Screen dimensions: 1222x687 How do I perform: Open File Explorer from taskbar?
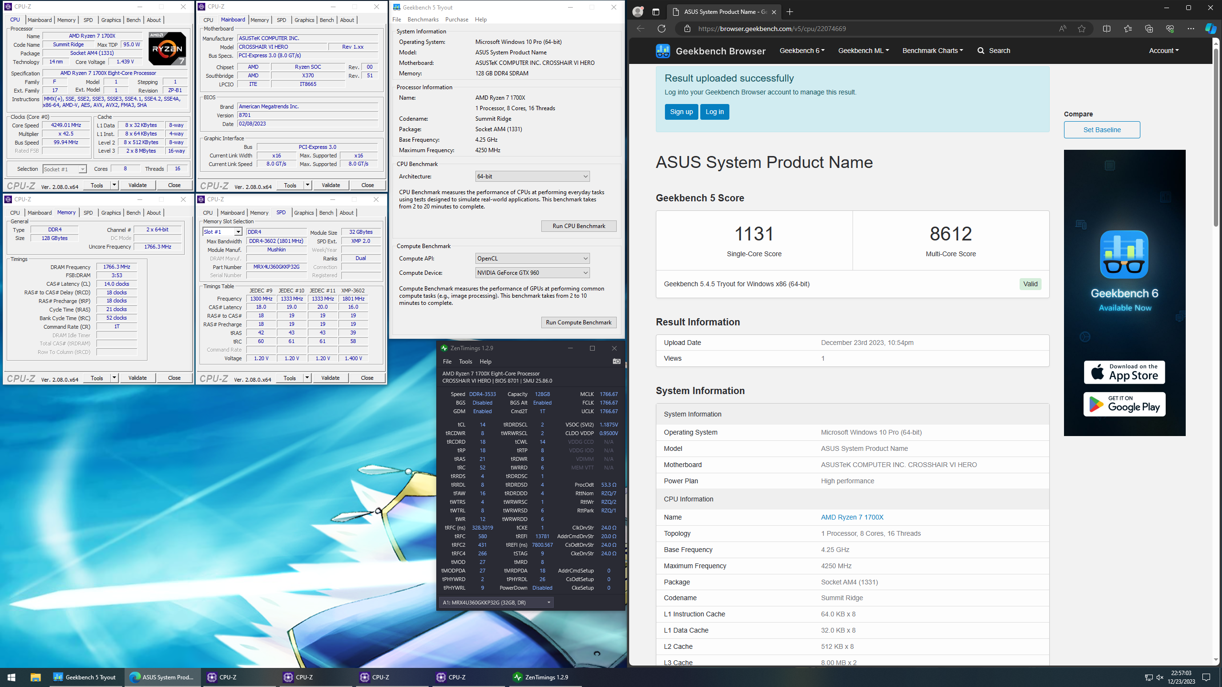click(x=35, y=677)
